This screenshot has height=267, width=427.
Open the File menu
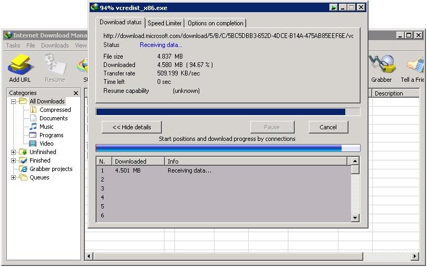31,45
